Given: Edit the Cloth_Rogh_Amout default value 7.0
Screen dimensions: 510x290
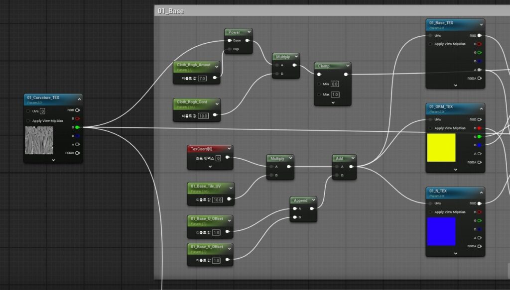Looking at the screenshot, I should [x=202, y=78].
